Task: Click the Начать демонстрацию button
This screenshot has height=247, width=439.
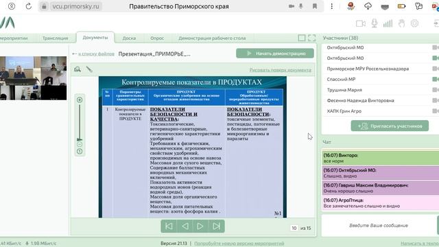Action: click(x=275, y=54)
